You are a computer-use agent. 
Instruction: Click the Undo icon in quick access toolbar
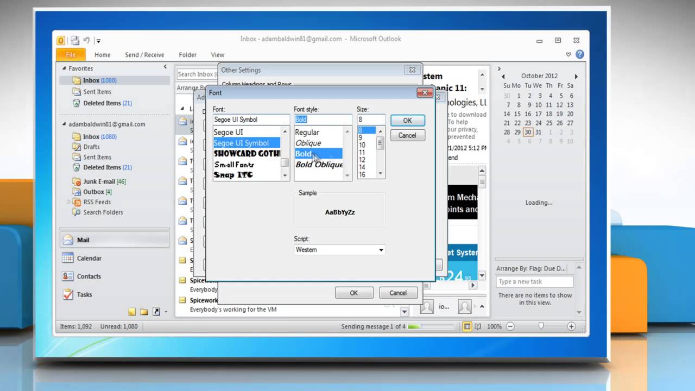(x=86, y=40)
